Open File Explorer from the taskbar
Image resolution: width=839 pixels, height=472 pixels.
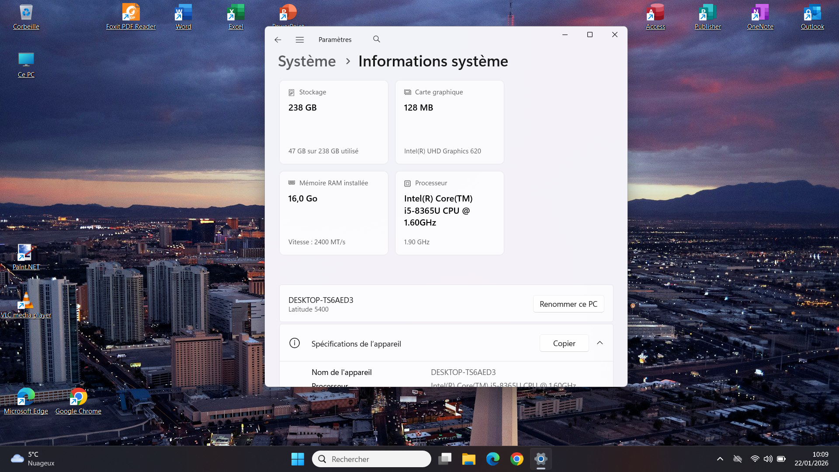(x=469, y=459)
